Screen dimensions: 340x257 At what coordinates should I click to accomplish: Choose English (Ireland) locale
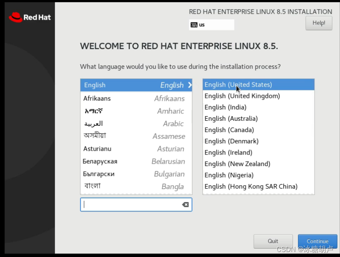pyautogui.click(x=228, y=152)
